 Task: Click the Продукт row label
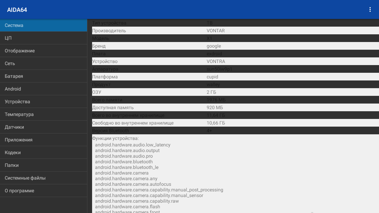tap(101, 85)
